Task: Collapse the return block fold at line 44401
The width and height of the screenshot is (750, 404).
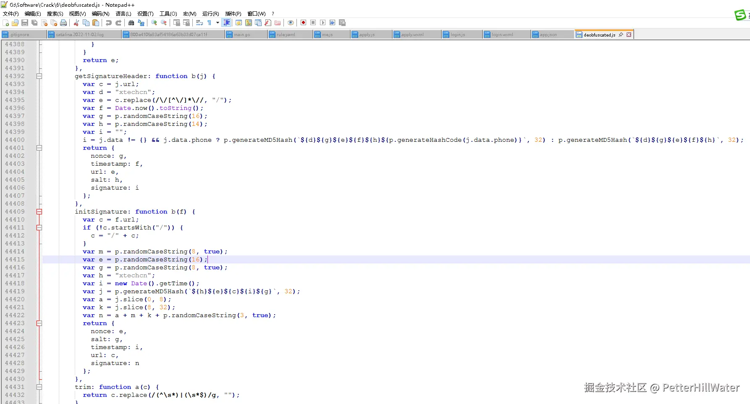Action: (39, 148)
